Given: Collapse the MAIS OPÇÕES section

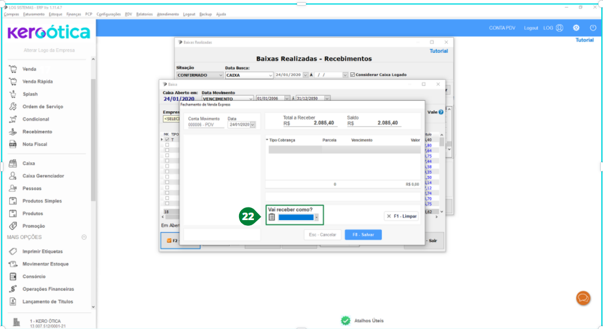Looking at the screenshot, I should [x=84, y=237].
